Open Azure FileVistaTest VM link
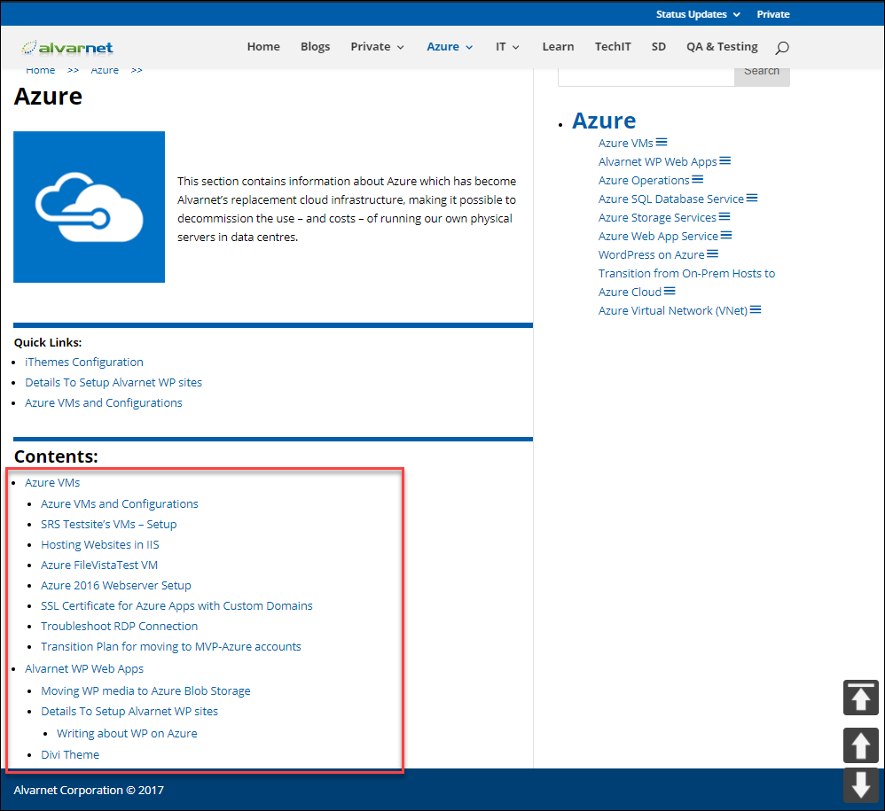Viewport: 885px width, 811px height. point(99,565)
